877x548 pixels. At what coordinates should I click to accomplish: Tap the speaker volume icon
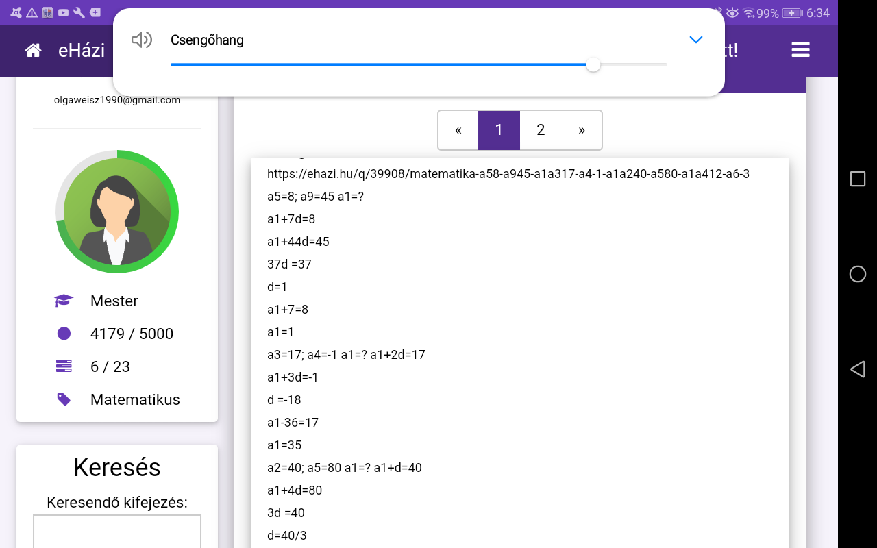point(141,40)
